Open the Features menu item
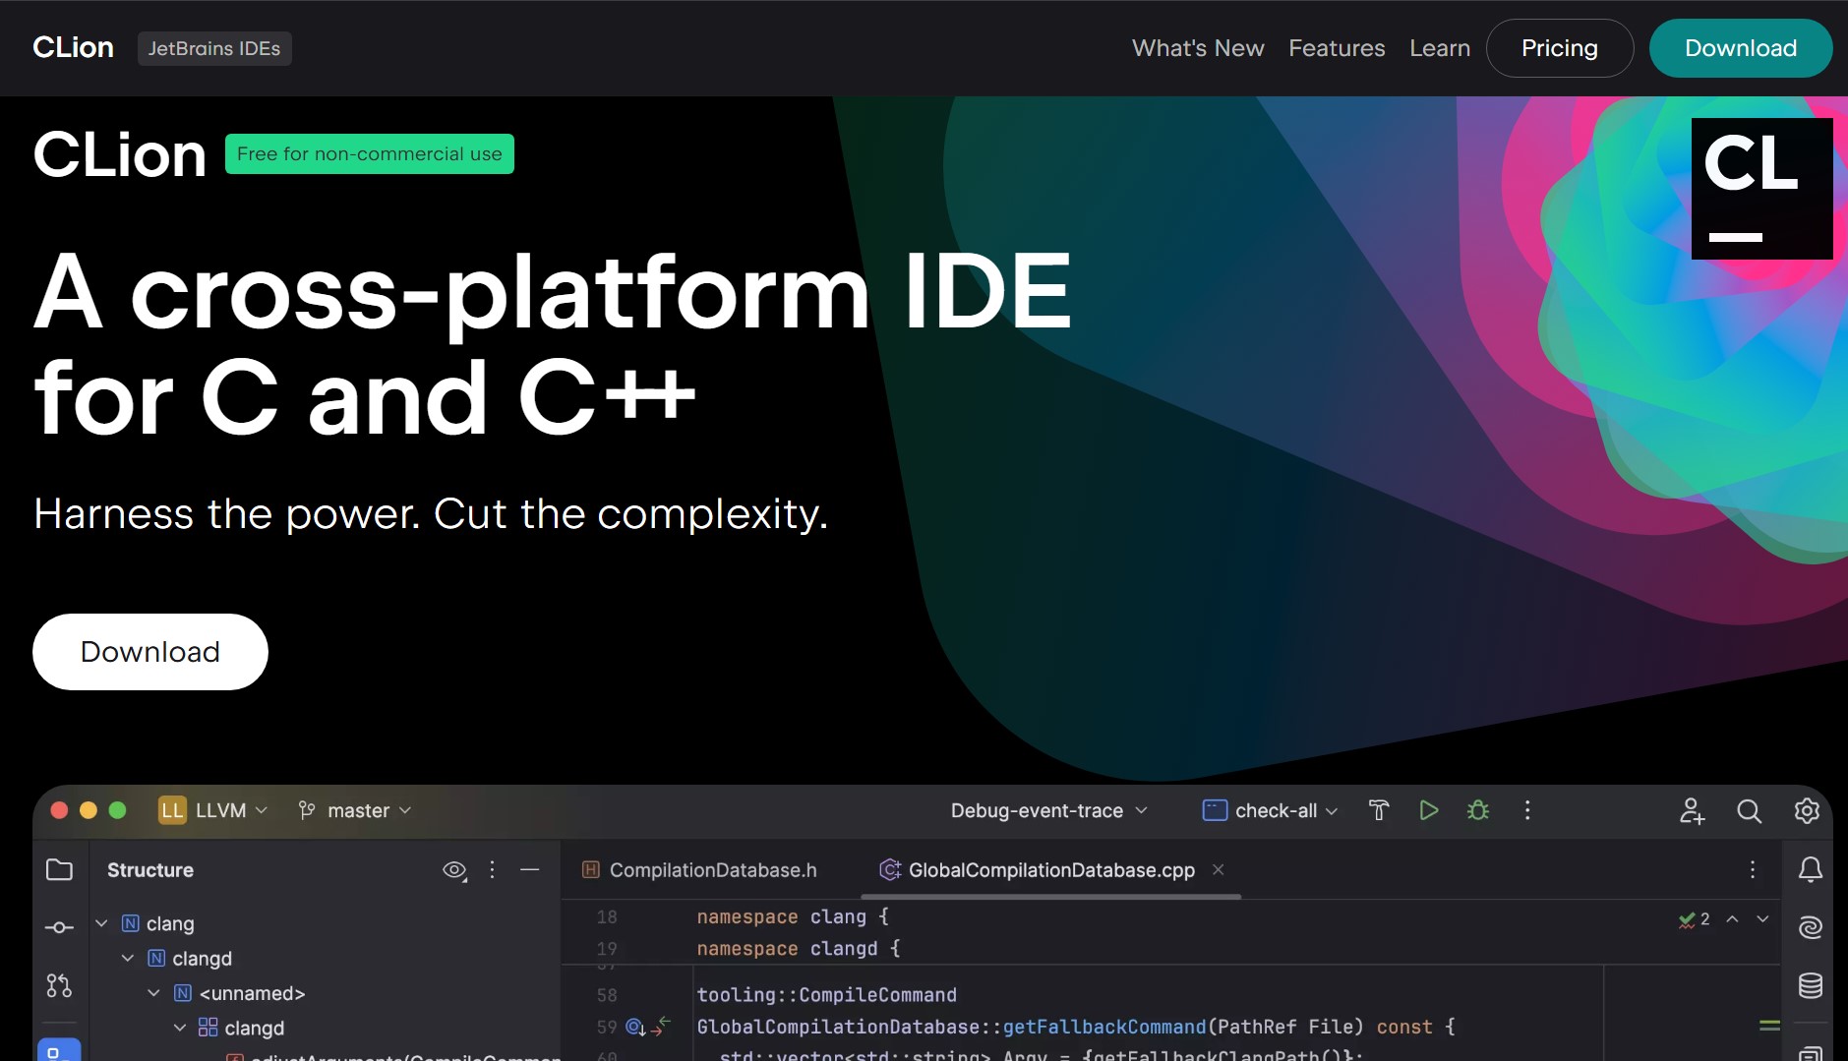The image size is (1848, 1061). [1337, 48]
